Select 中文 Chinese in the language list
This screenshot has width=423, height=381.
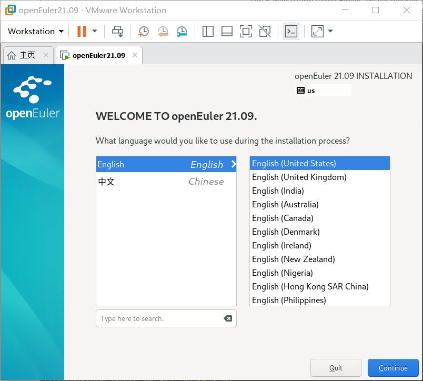tap(166, 182)
